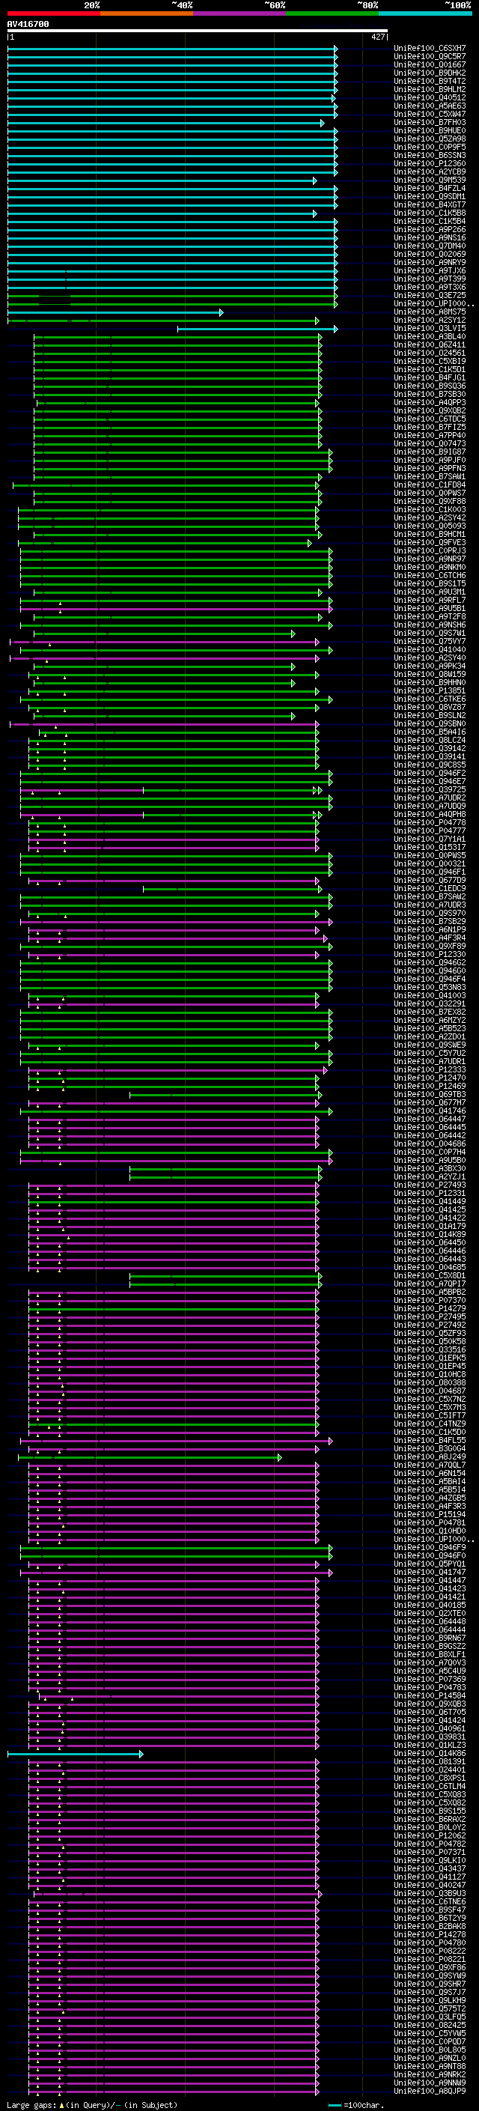Click hit label UniRef100_C0PRJ3
The width and height of the screenshot is (479, 2111).
click(x=430, y=550)
